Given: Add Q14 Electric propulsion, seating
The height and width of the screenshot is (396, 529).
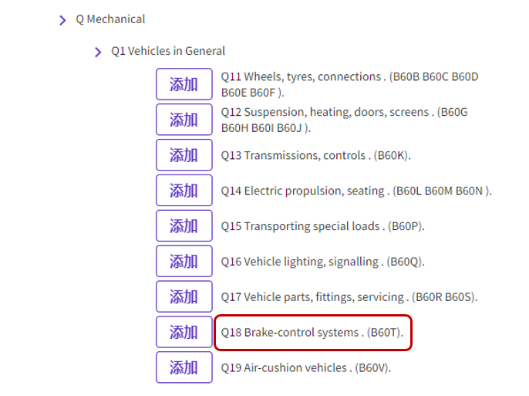Looking at the screenshot, I should point(184,191).
